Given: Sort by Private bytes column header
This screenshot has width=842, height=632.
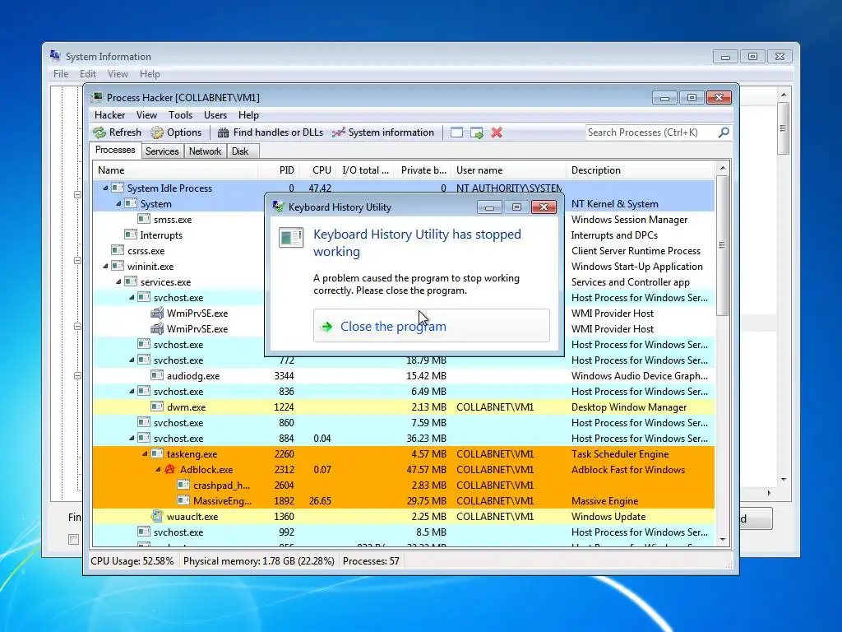Looking at the screenshot, I should click(423, 170).
